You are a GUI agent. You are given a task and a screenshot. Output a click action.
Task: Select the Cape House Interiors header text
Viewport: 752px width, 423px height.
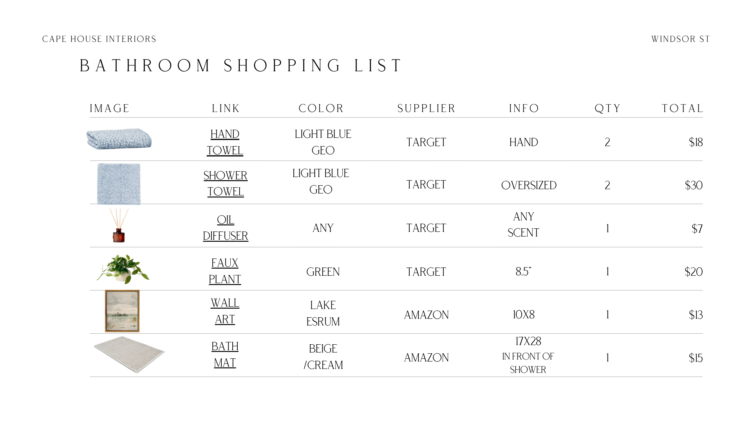pyautogui.click(x=99, y=39)
